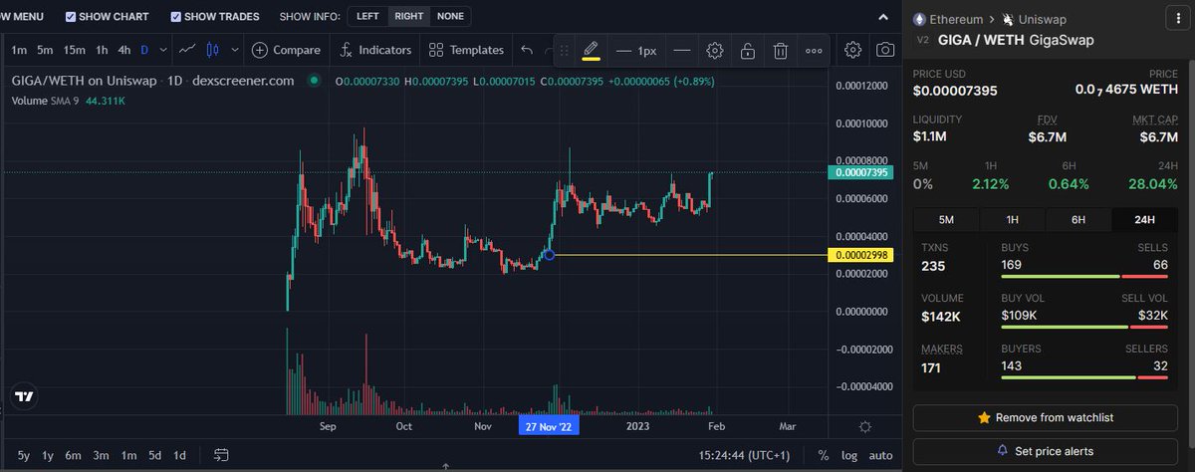Select the 1m timeframe in the top toolbar

[x=19, y=50]
